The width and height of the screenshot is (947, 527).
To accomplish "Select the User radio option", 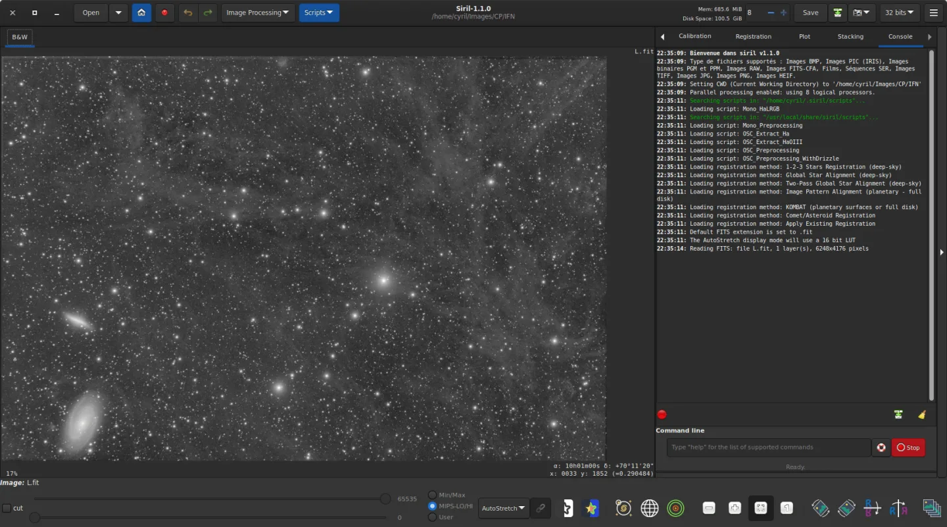I will [432, 517].
